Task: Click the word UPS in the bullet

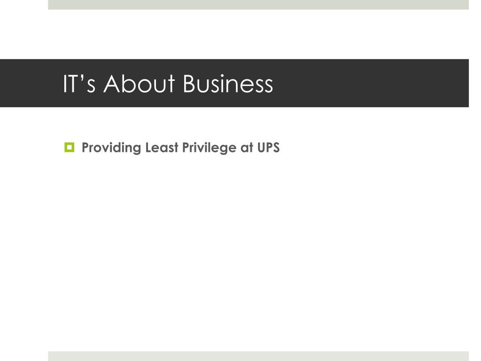Action: pyautogui.click(x=268, y=147)
